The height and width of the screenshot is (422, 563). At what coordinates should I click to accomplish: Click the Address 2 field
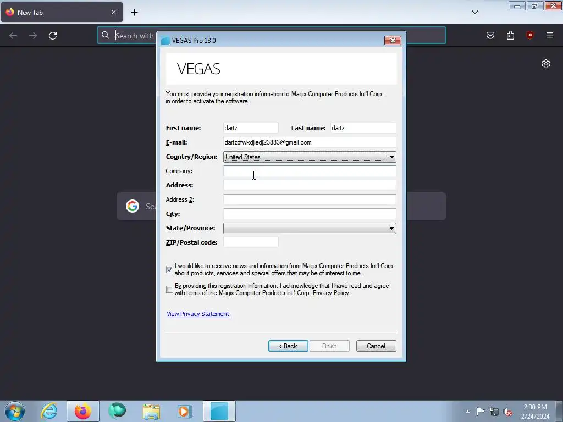(x=310, y=199)
